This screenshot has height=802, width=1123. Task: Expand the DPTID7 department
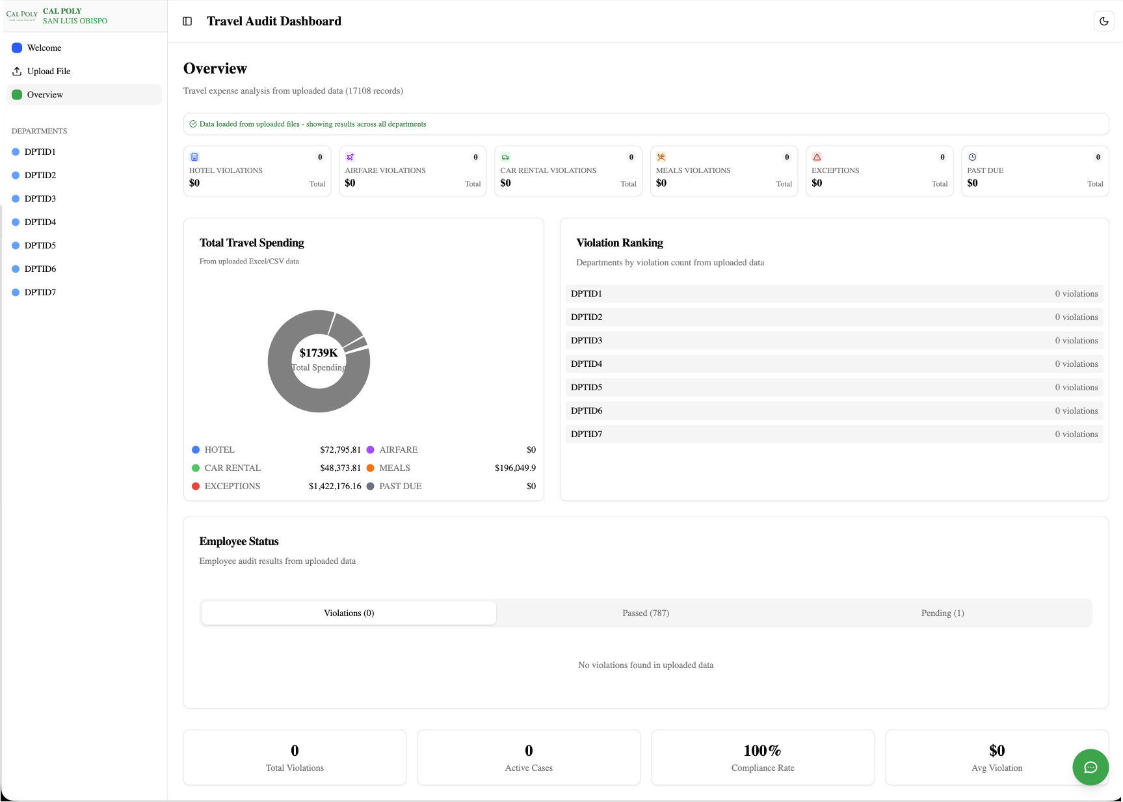[39, 292]
